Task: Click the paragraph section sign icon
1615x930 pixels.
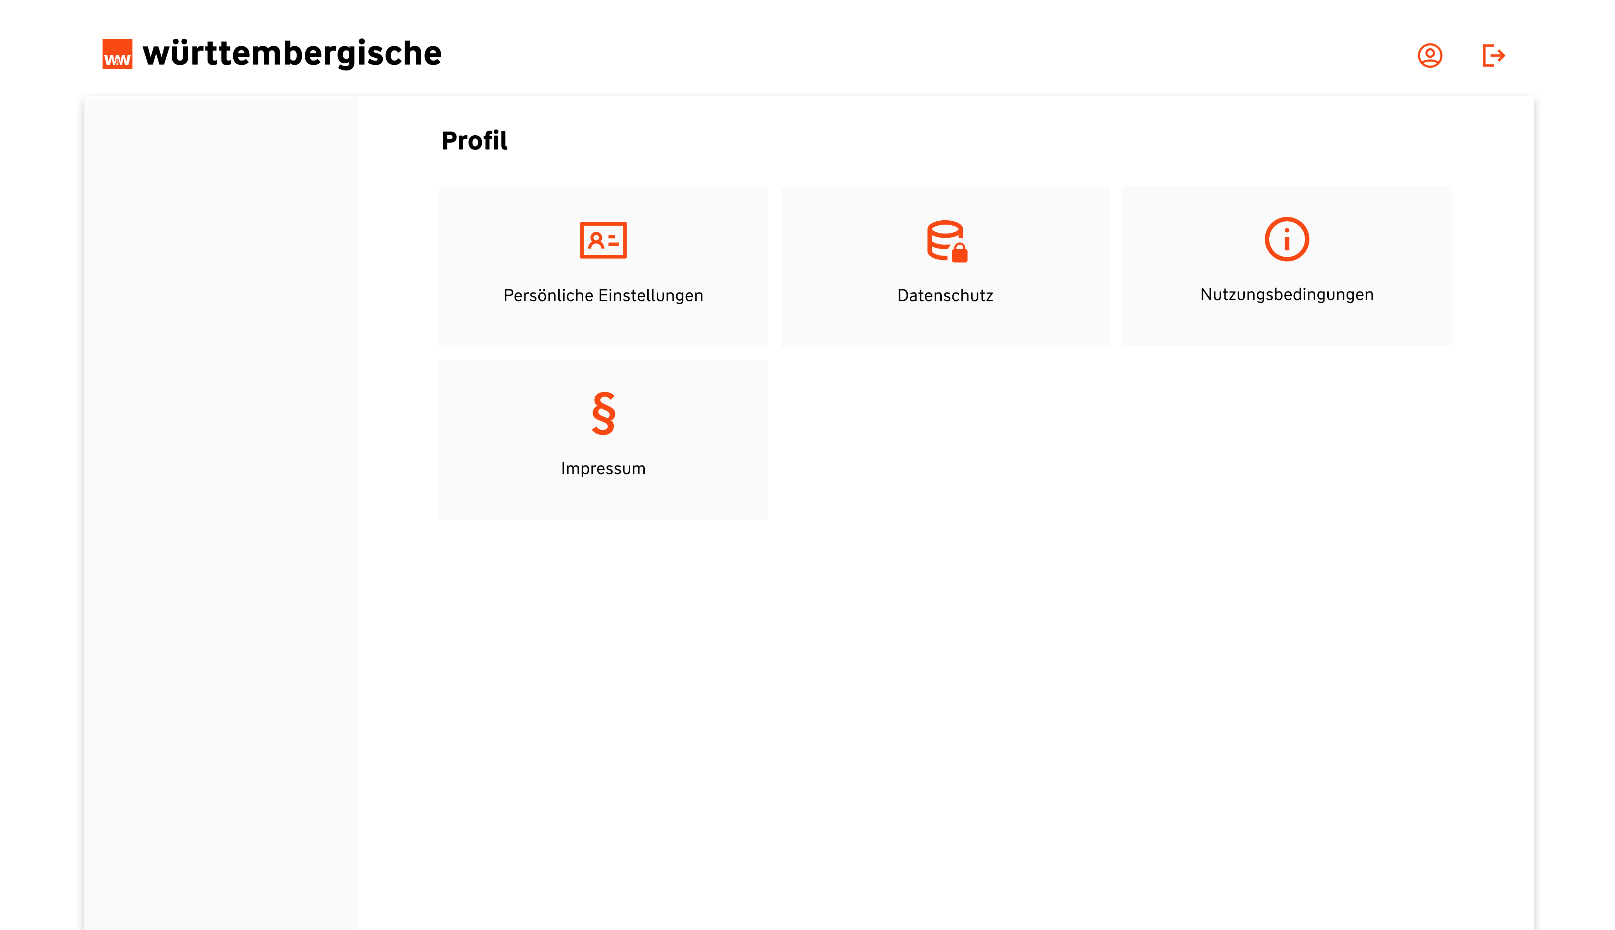Action: (x=603, y=413)
